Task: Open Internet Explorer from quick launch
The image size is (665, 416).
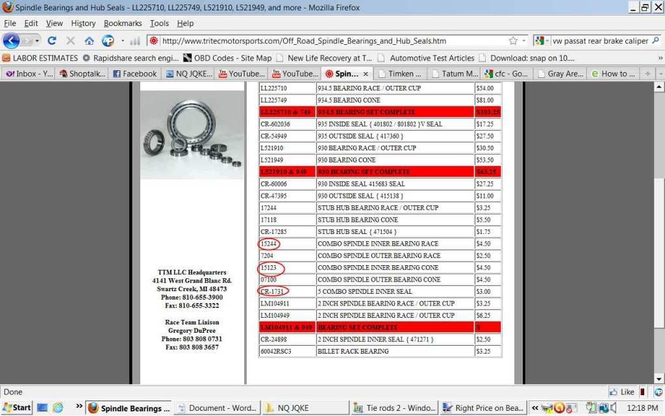Action: point(58,408)
